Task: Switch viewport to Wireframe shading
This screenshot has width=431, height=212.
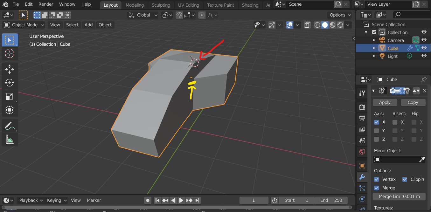Action: pos(317,25)
